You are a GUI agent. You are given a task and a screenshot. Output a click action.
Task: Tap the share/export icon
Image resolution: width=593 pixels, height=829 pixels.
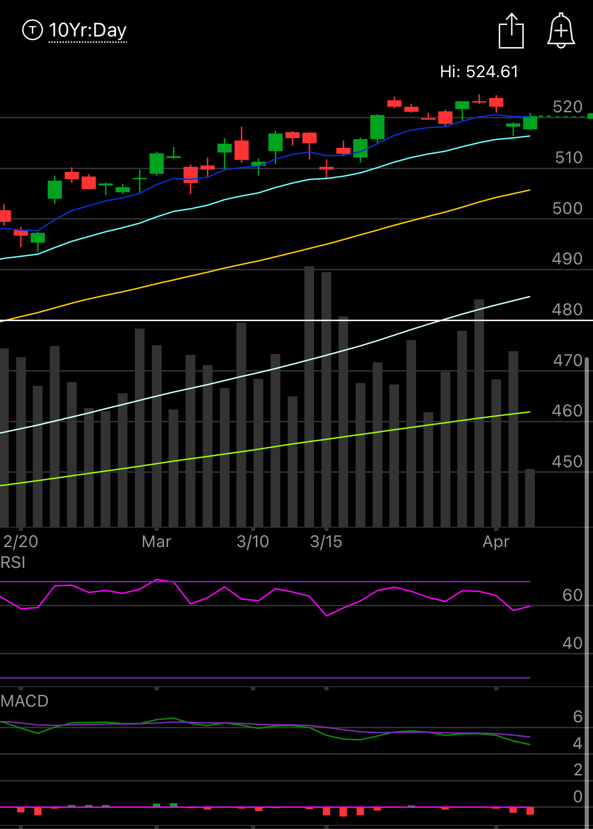click(511, 30)
